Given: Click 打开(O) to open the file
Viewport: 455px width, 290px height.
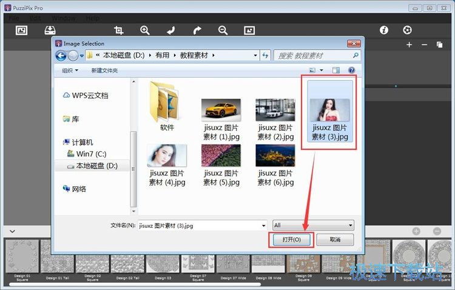Looking at the screenshot, I should coord(291,240).
